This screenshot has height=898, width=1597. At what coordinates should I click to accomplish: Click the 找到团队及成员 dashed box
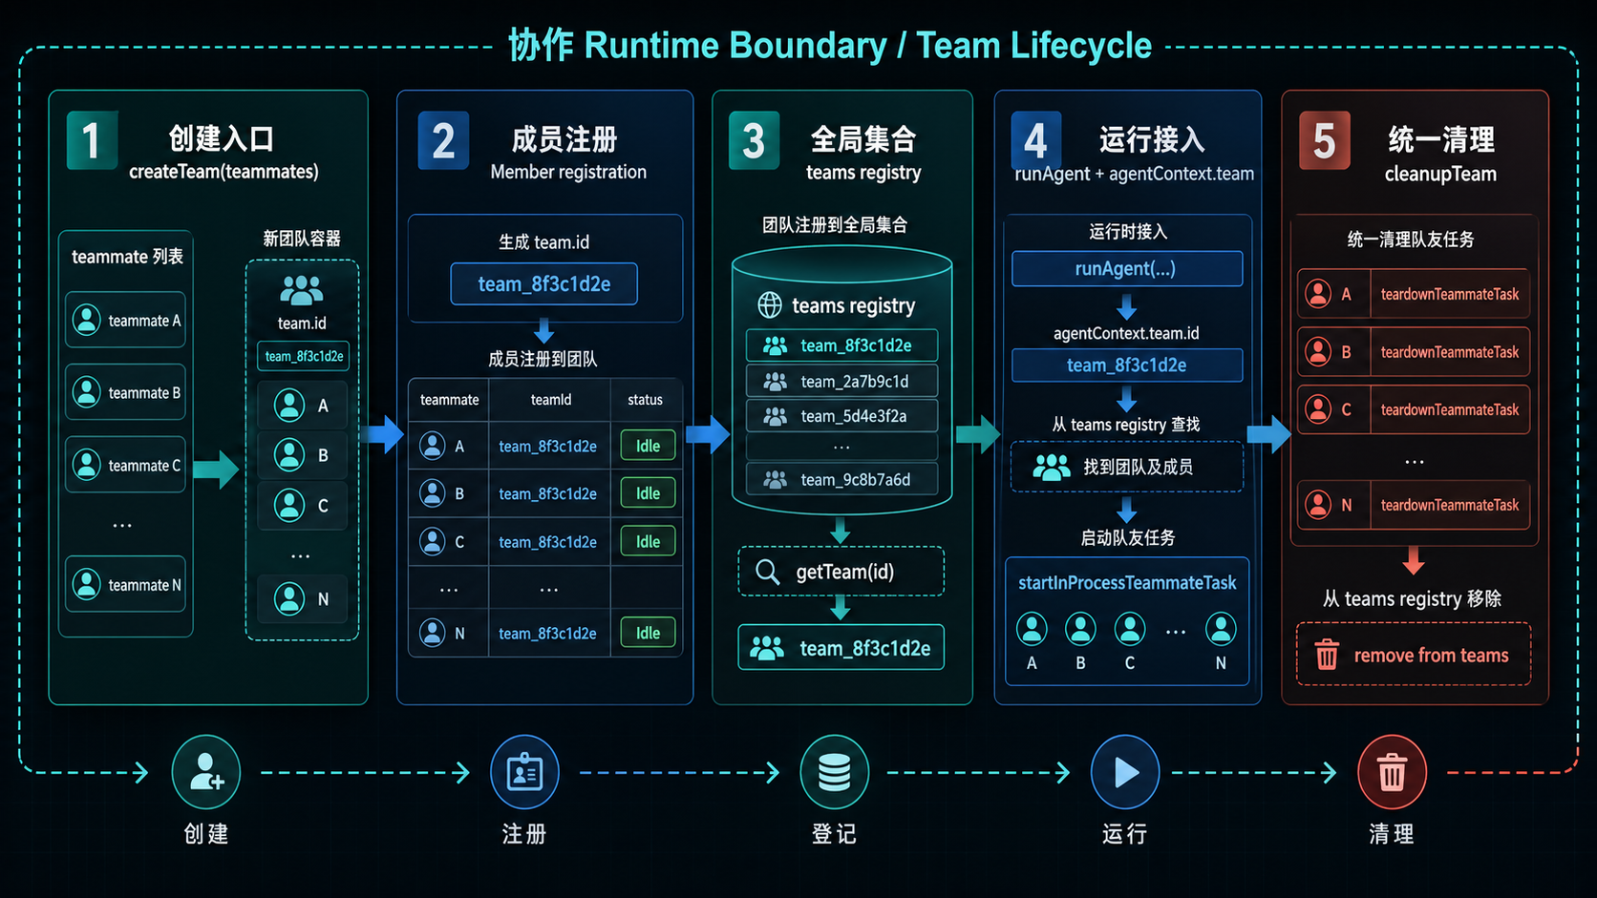click(x=1127, y=467)
